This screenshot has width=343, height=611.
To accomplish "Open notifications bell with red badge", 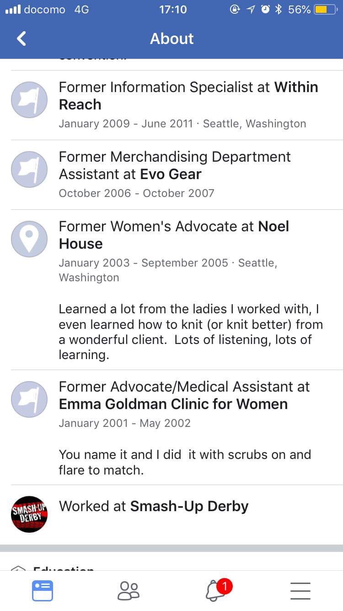I will (216, 590).
